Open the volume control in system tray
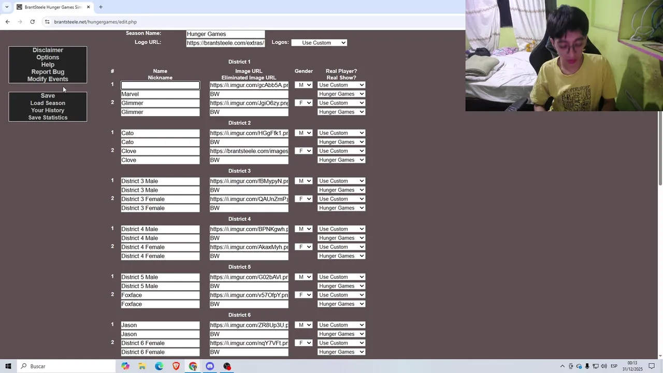The width and height of the screenshot is (663, 373). [604, 366]
